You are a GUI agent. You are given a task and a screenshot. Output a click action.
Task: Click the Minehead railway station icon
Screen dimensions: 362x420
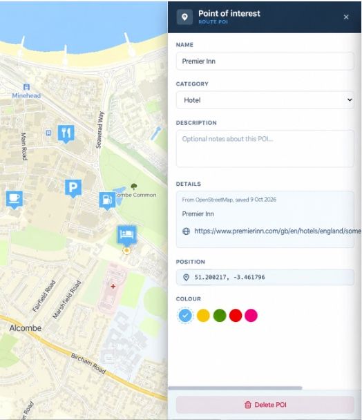tap(26, 87)
